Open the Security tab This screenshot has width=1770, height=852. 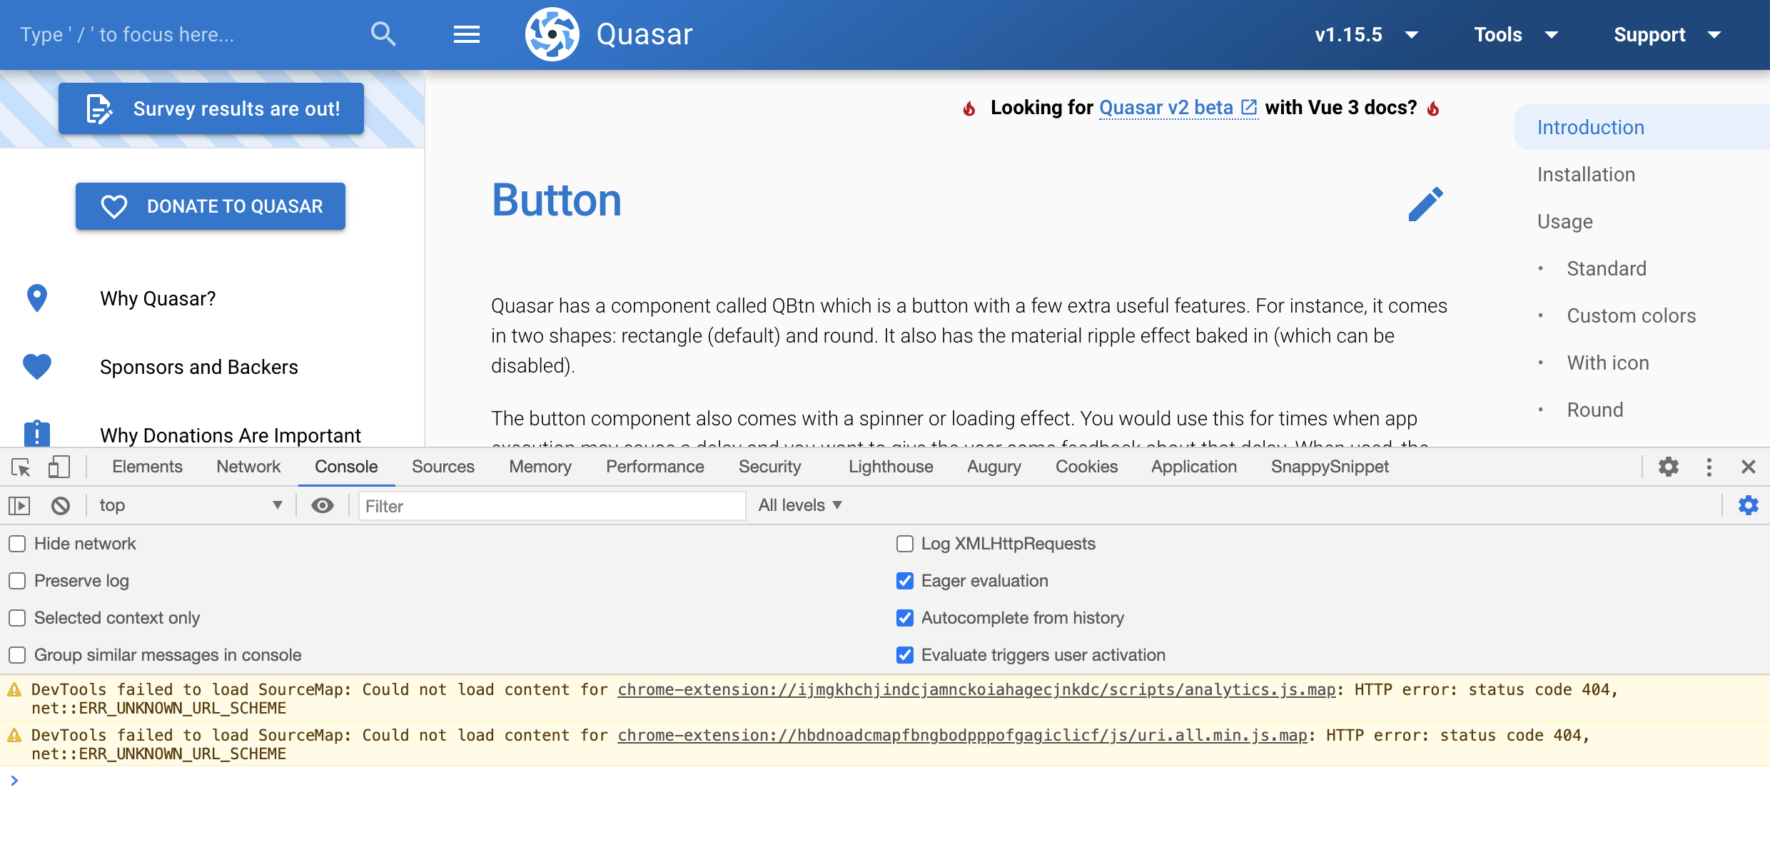click(769, 467)
